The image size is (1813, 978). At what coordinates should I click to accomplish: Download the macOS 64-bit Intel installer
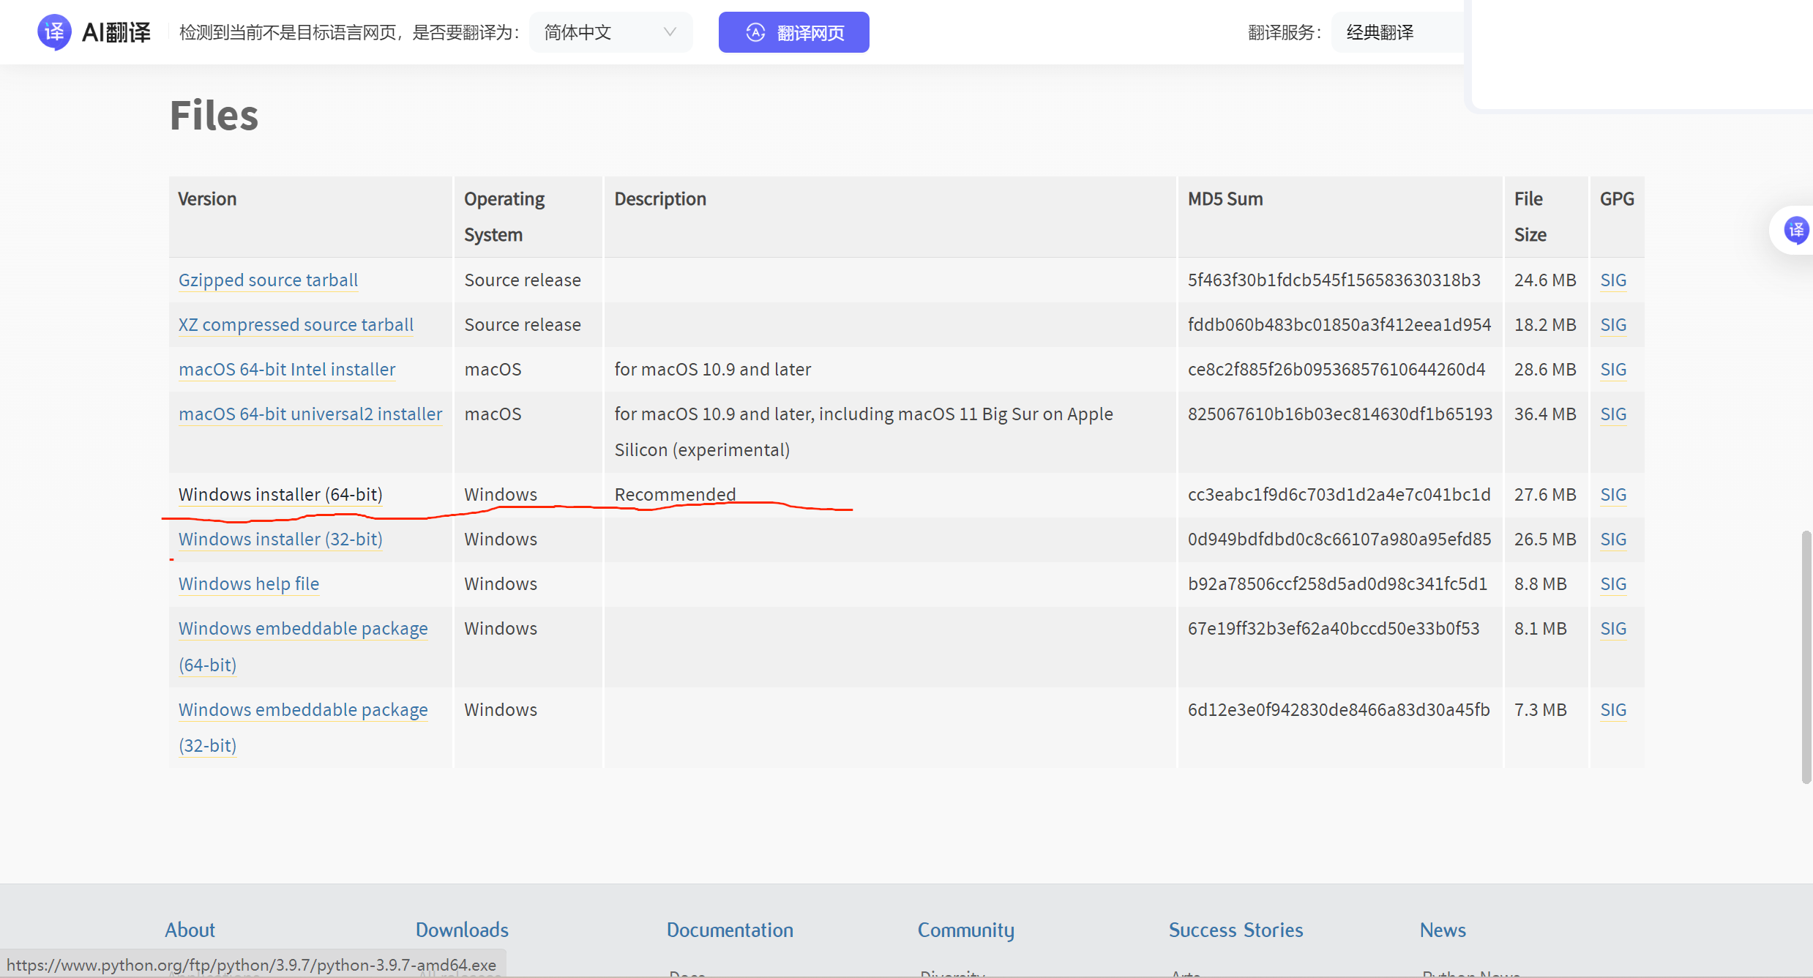(x=287, y=370)
